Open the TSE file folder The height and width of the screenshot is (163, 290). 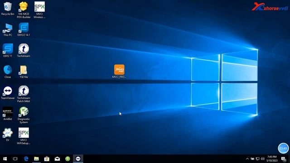coord(24,72)
